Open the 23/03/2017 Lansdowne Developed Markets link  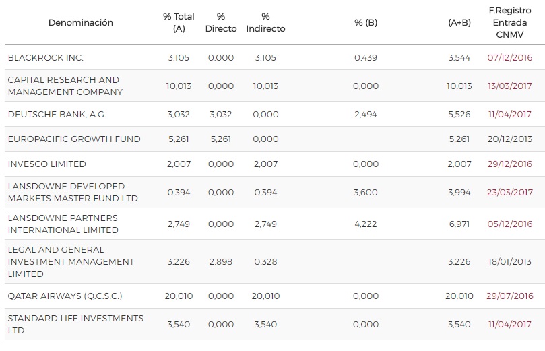point(509,193)
